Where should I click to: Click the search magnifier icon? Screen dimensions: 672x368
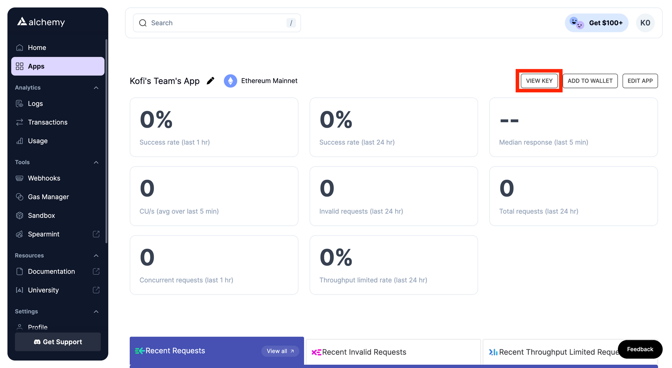pyautogui.click(x=143, y=23)
